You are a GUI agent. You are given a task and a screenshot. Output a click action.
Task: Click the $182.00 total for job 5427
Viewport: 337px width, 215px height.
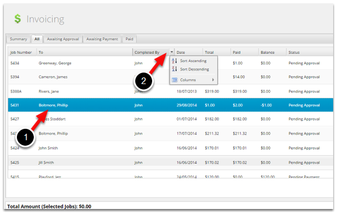pyautogui.click(x=212, y=119)
